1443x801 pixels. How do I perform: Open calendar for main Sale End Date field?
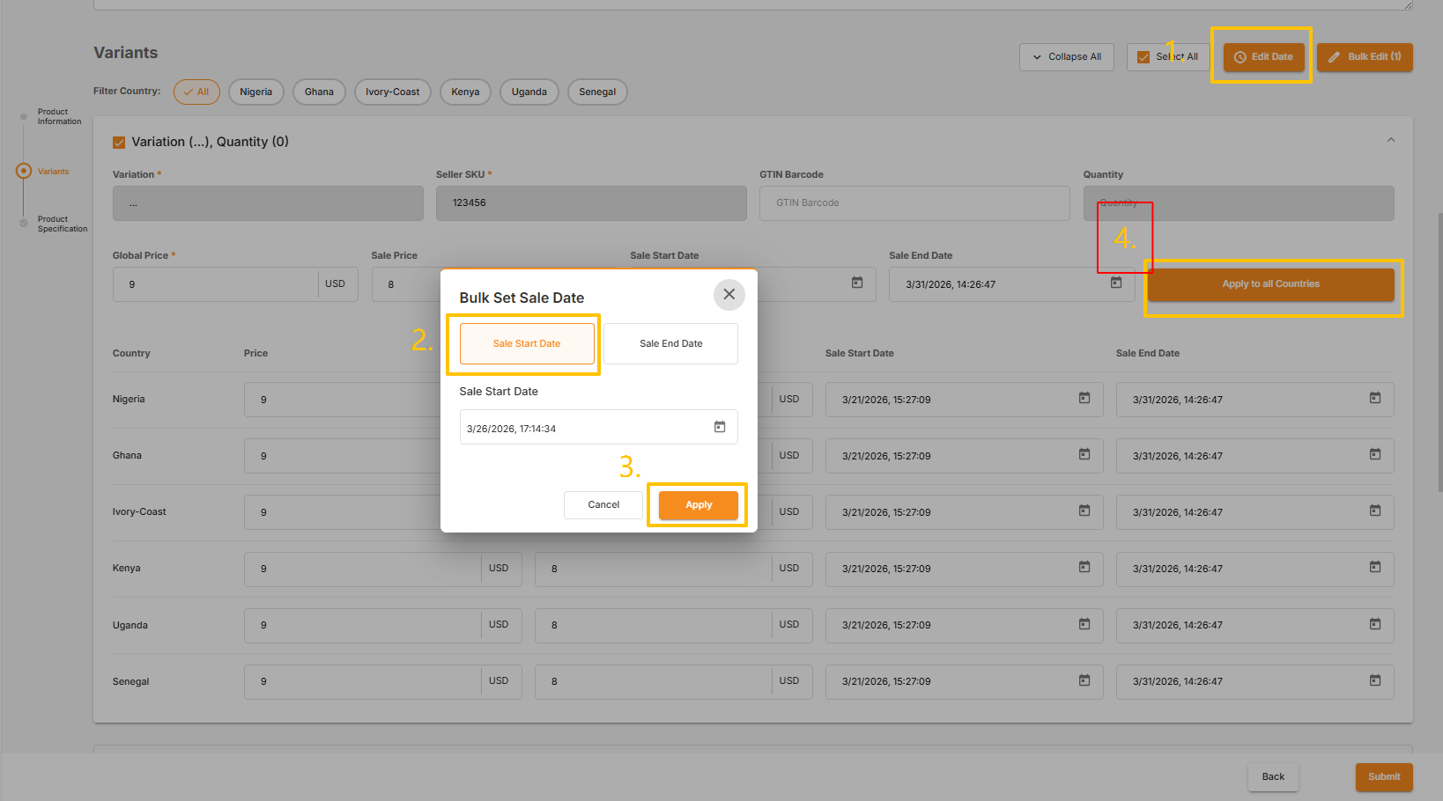click(x=1115, y=283)
